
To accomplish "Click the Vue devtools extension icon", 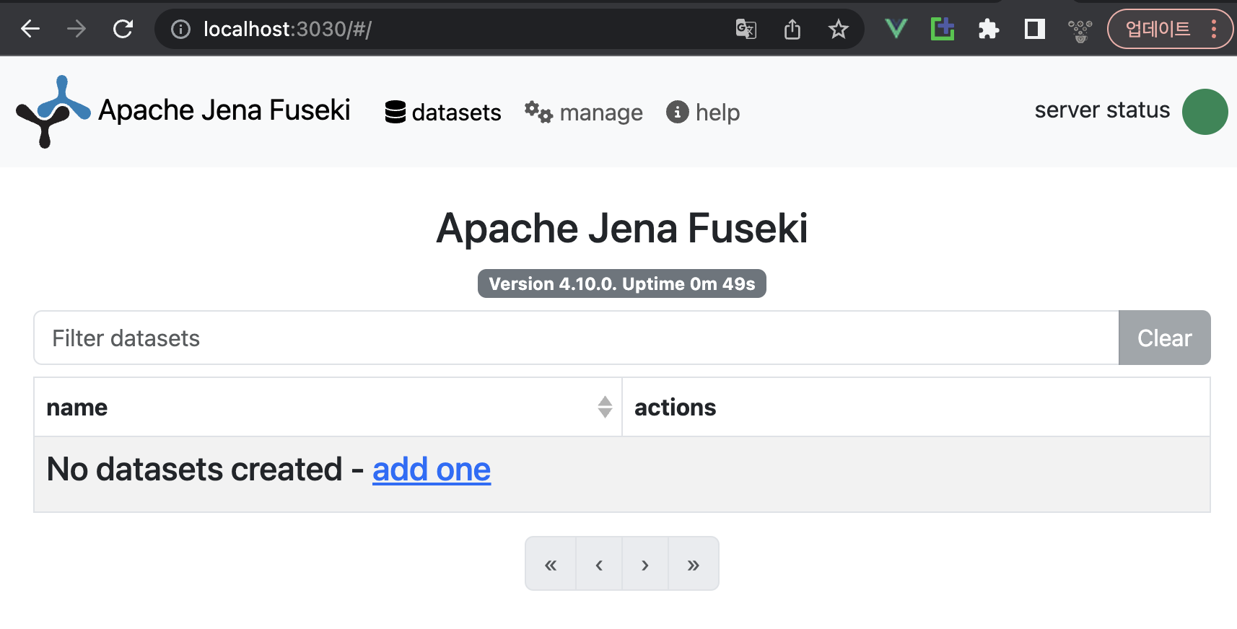I will coord(896,29).
